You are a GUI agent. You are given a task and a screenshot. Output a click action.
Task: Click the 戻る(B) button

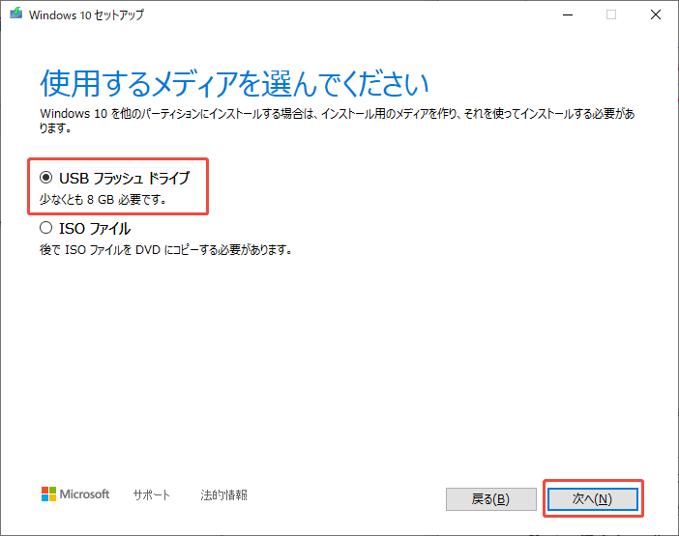(x=491, y=499)
